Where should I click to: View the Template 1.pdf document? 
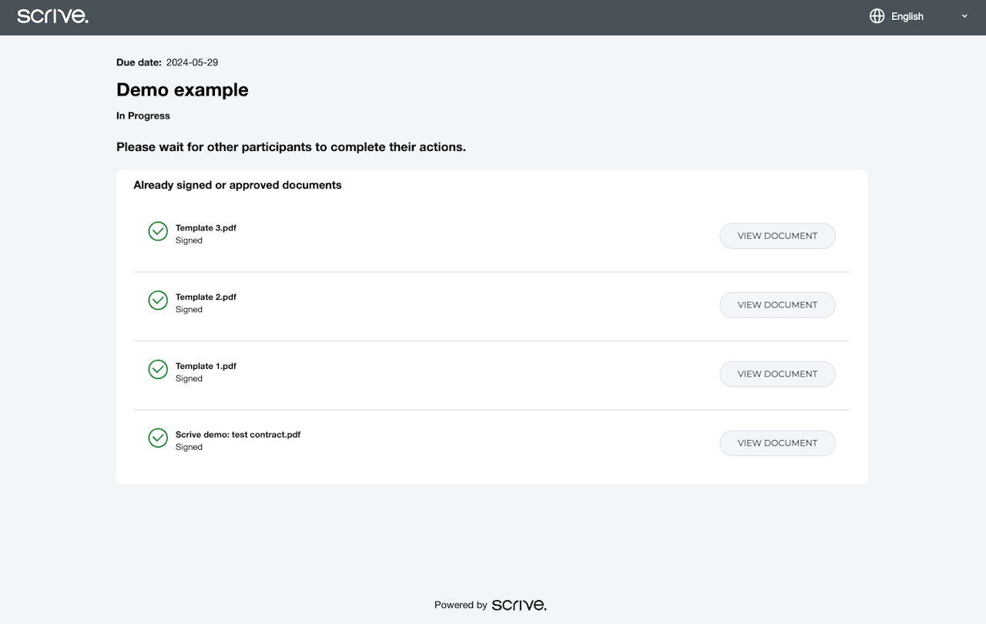[x=777, y=374]
